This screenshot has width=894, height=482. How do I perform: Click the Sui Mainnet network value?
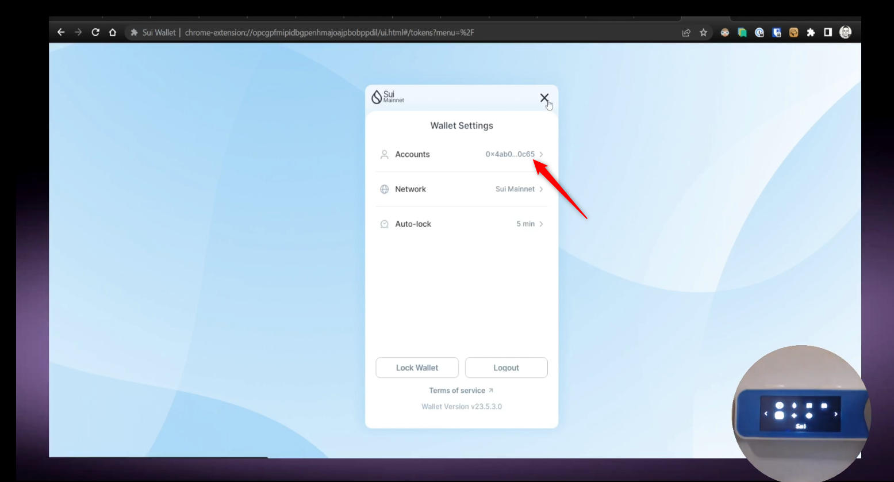[x=515, y=189]
